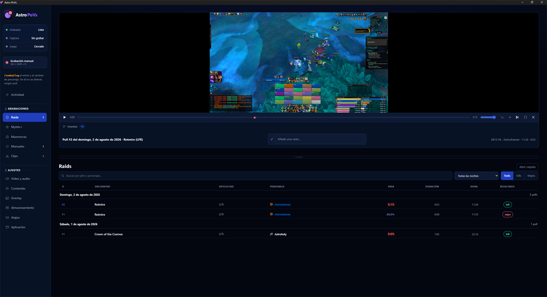The width and height of the screenshot is (547, 297).
Task: Click Astroshaman link in the 0.1% row
Action: tap(283, 205)
